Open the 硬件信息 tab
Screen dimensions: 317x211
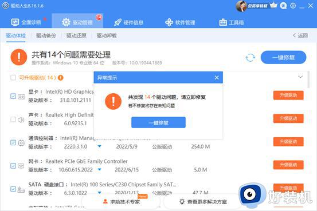pos(128,22)
